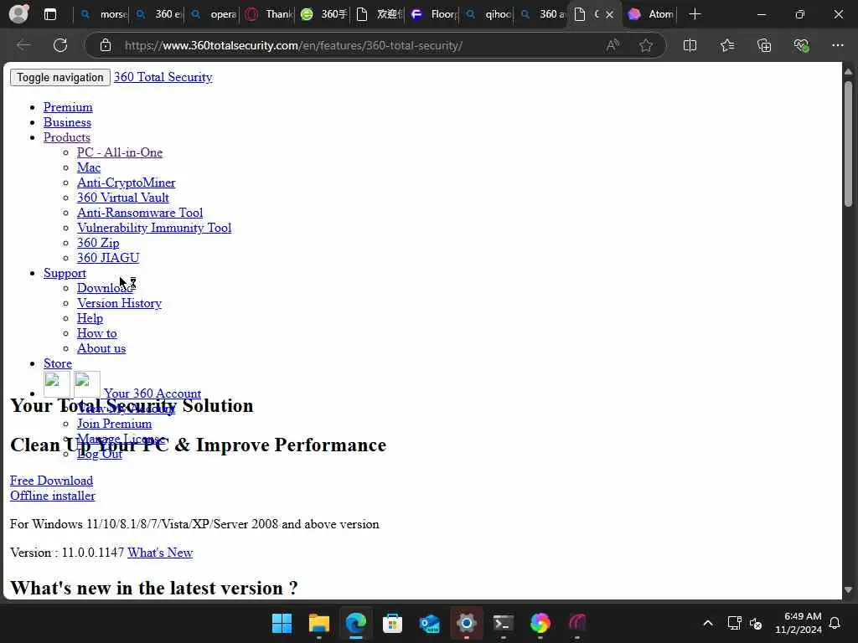858x643 pixels.
Task: Switch to the 'opera' tab
Action: click(213, 14)
